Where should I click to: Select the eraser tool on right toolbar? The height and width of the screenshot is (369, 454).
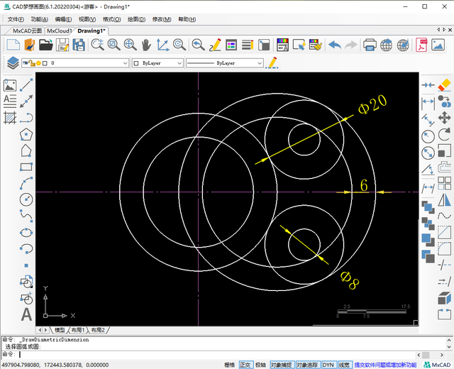pos(445,84)
